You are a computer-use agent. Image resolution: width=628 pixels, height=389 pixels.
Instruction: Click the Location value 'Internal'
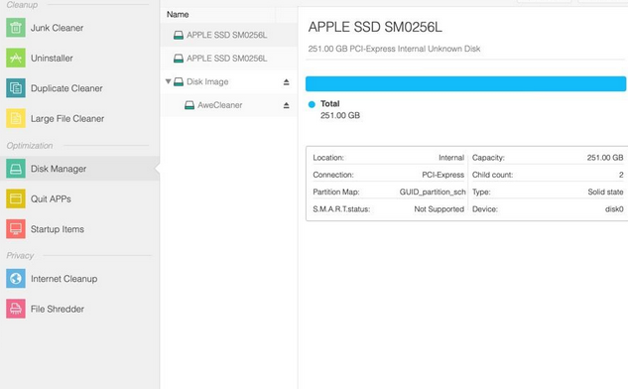coord(451,158)
